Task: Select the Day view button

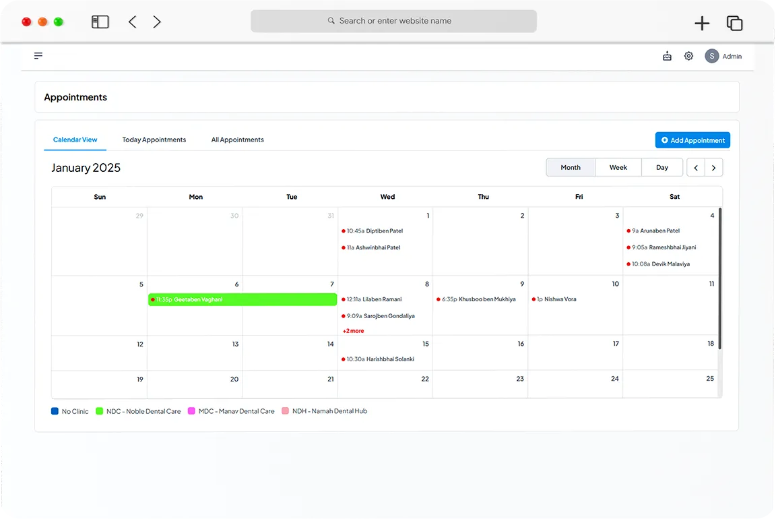Action: coord(662,167)
